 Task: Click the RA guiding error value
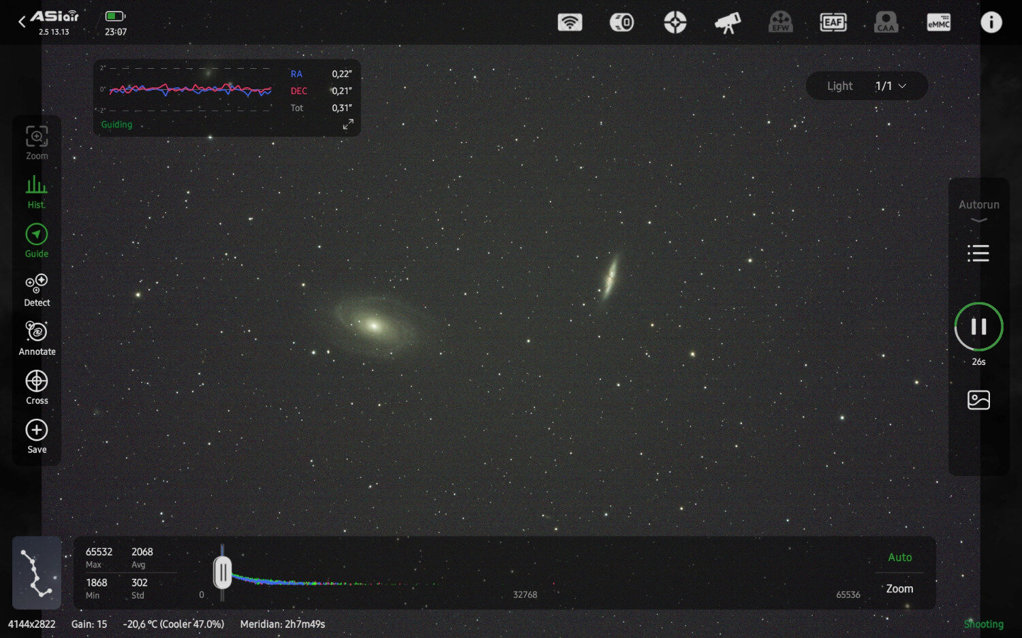coord(341,74)
